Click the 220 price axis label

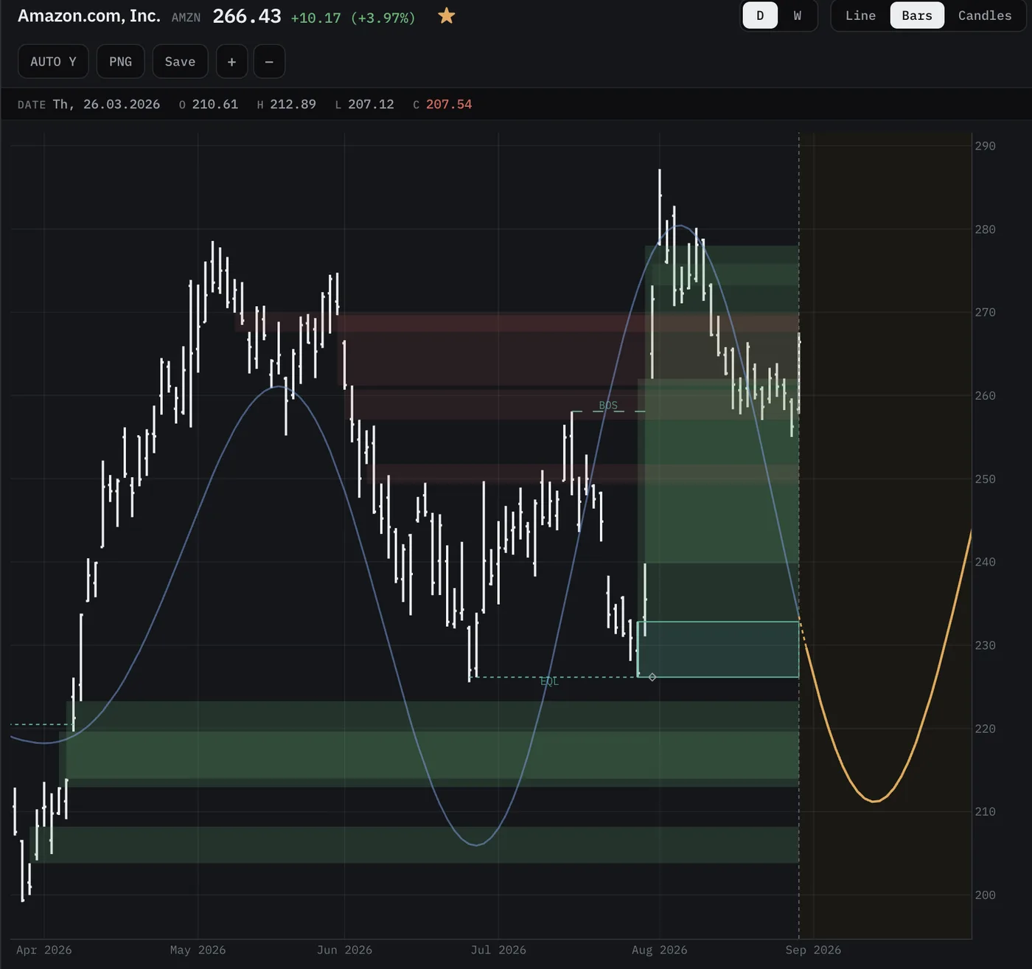[985, 729]
